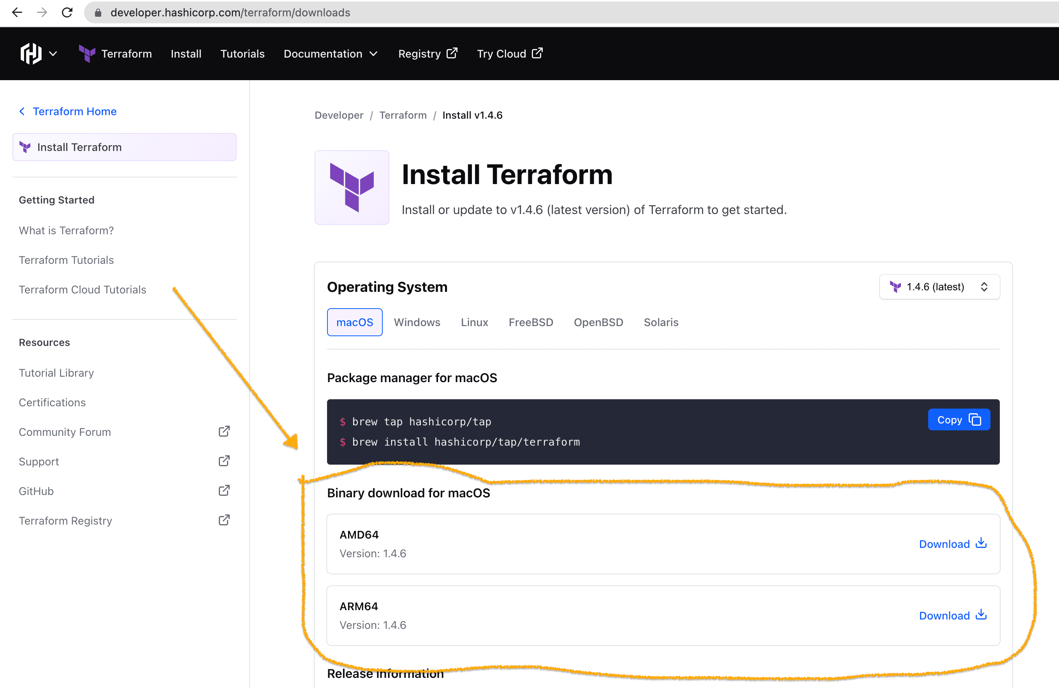Open the 1.4.6 (latest) version dropdown
Screen dimensions: 1059x688
(940, 287)
